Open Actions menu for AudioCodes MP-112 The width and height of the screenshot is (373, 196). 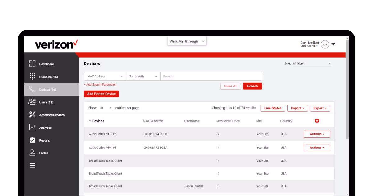point(317,134)
